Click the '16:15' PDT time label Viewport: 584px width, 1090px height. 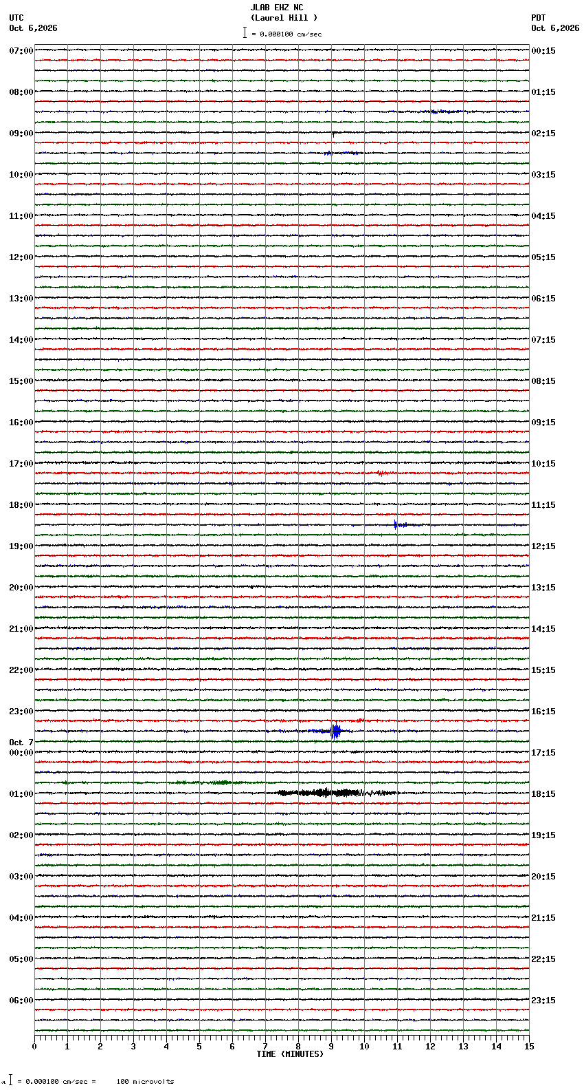(x=543, y=712)
